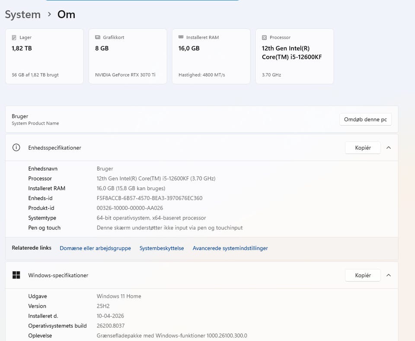The height and width of the screenshot is (341, 415).
Task: Click the info icon beside Enhedsspecifikationer
Action: click(x=16, y=148)
